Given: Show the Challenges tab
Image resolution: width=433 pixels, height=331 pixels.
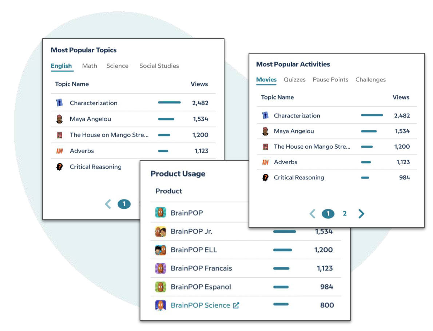Looking at the screenshot, I should click(x=370, y=80).
